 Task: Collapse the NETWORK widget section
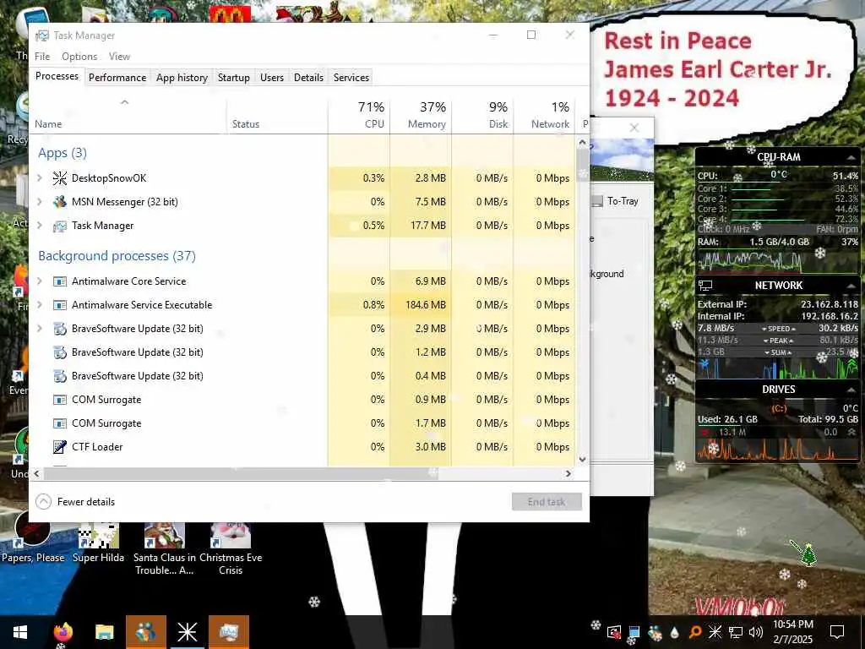tap(851, 286)
